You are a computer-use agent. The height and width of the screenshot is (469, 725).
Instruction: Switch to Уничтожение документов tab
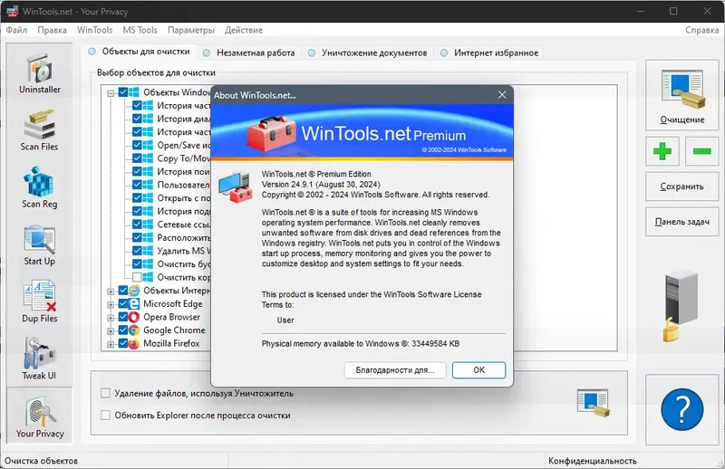coord(368,53)
